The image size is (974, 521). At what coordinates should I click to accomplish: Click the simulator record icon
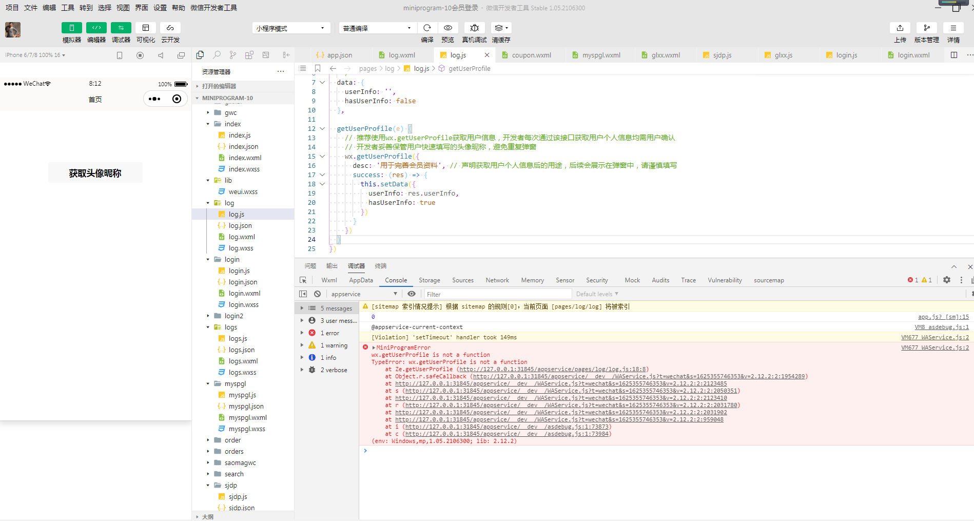tap(140, 55)
